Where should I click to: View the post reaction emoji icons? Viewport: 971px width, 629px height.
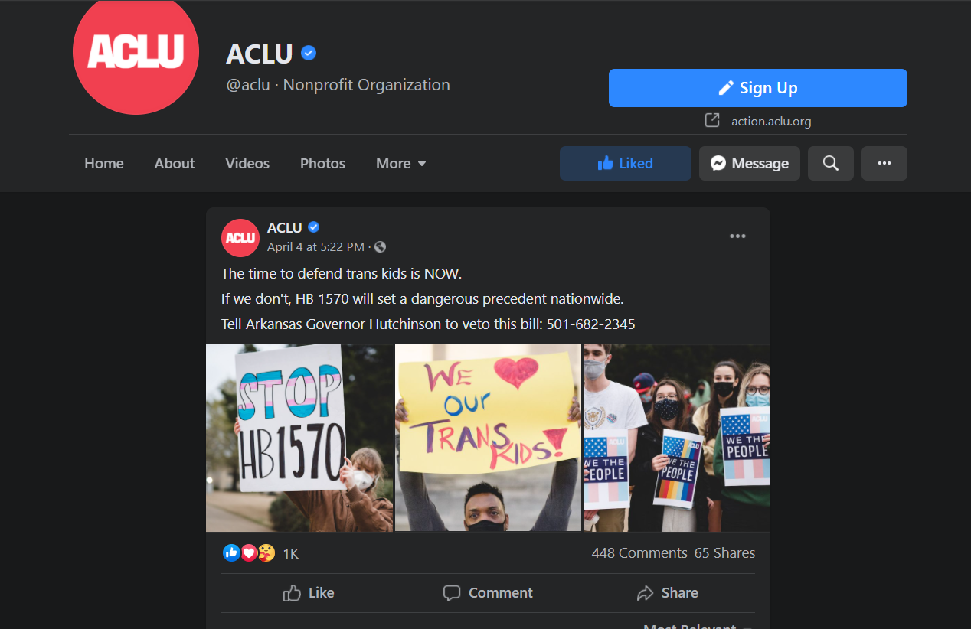249,552
